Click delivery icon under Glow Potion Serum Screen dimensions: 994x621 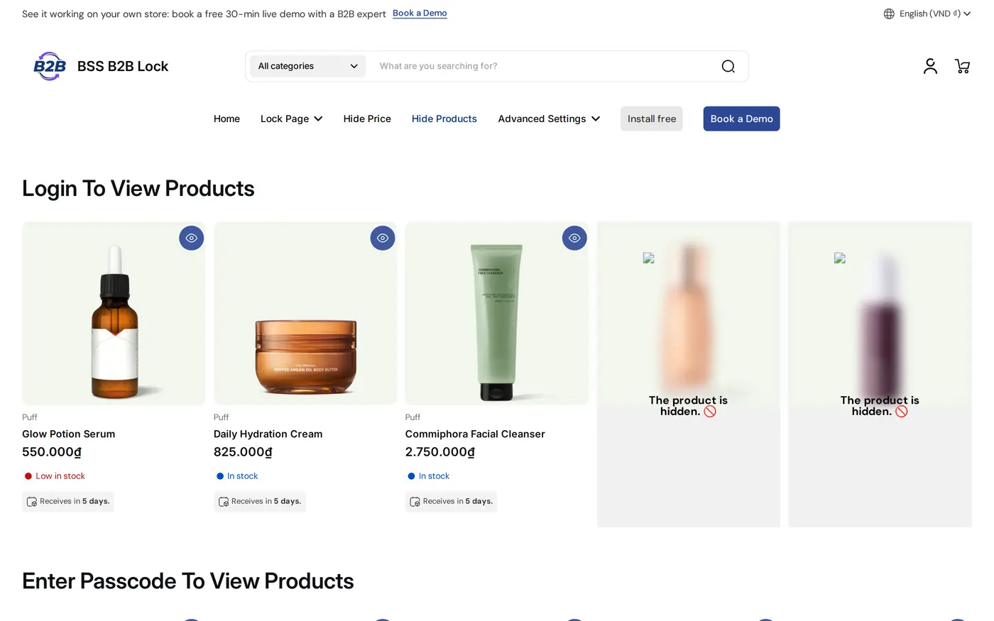click(32, 502)
